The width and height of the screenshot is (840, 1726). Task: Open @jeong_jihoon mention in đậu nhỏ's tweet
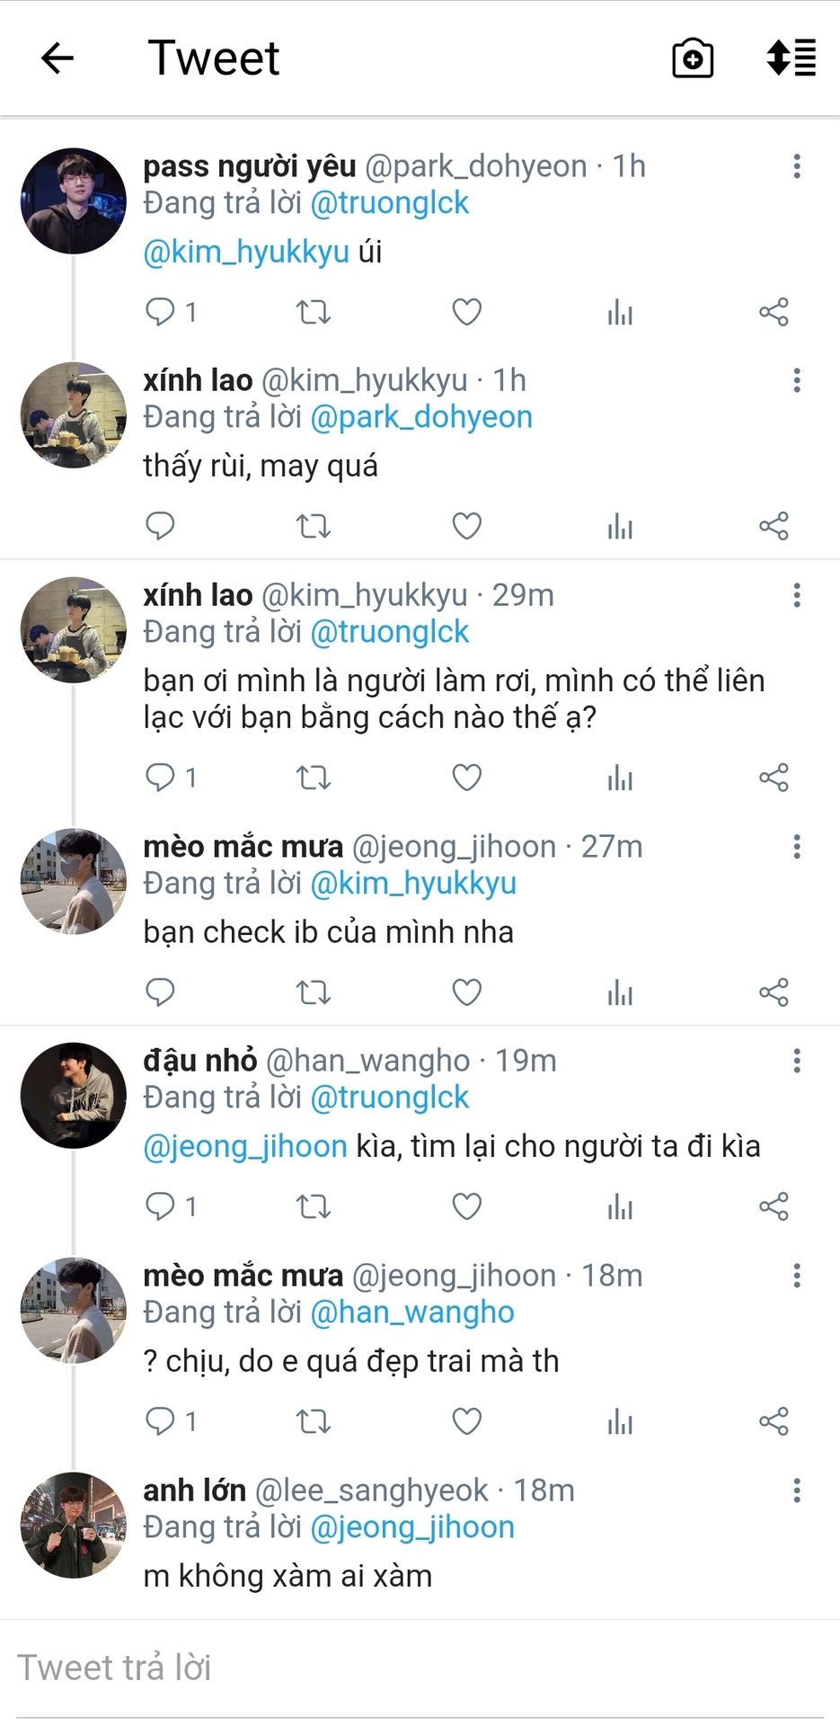pos(245,1146)
